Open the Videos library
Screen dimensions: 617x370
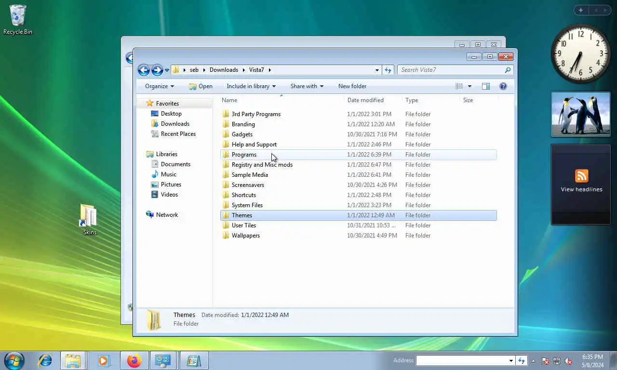[x=169, y=195]
